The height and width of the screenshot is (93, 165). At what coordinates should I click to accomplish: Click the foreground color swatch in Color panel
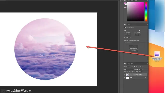tap(125, 3)
